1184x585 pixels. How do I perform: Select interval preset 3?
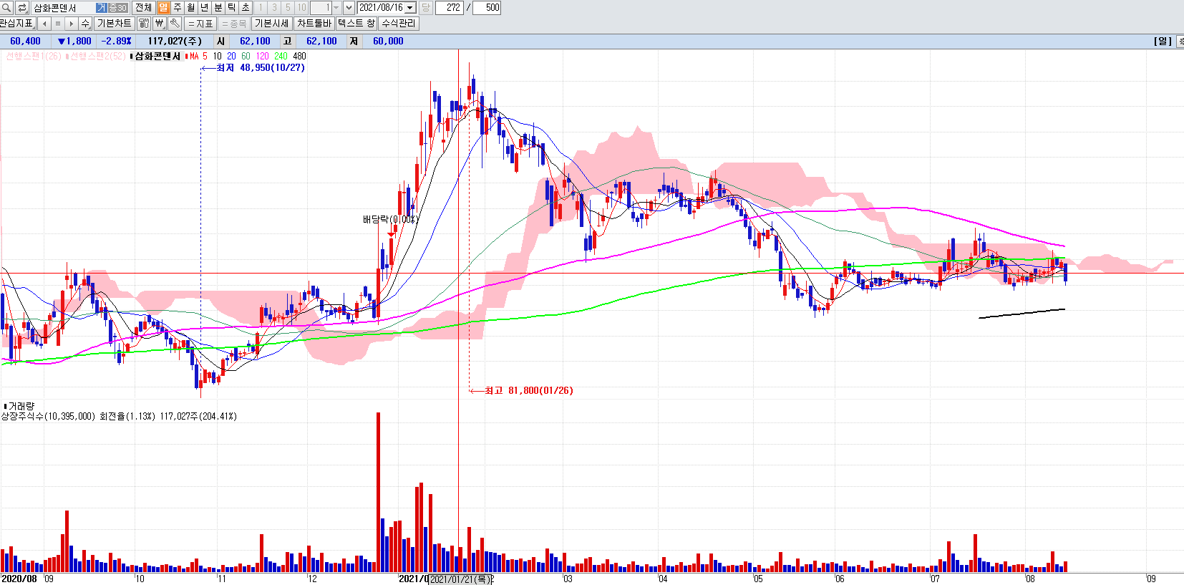274,8
